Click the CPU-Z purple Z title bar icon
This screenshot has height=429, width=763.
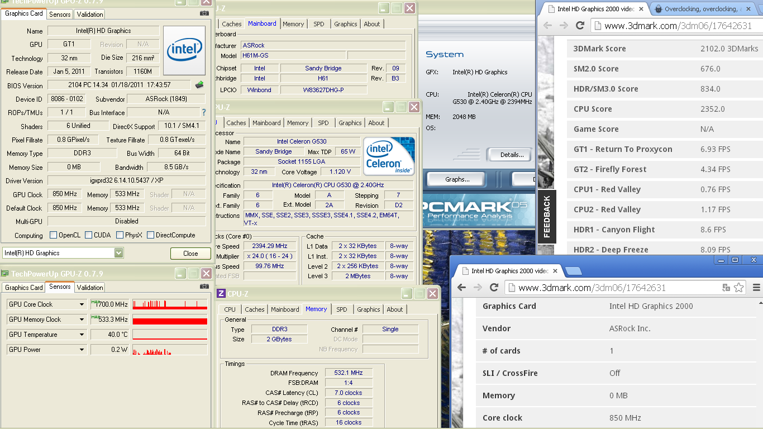(x=221, y=293)
